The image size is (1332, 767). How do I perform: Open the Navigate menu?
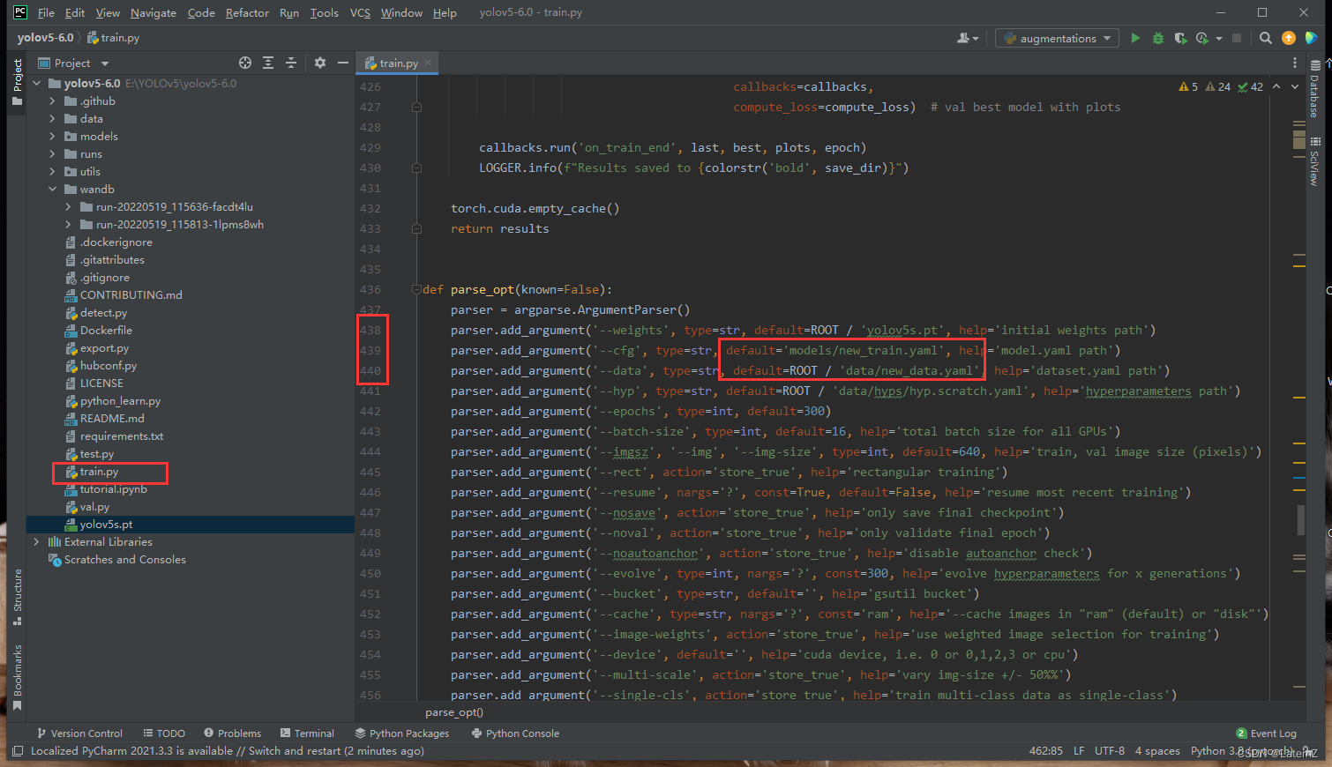[x=153, y=12]
